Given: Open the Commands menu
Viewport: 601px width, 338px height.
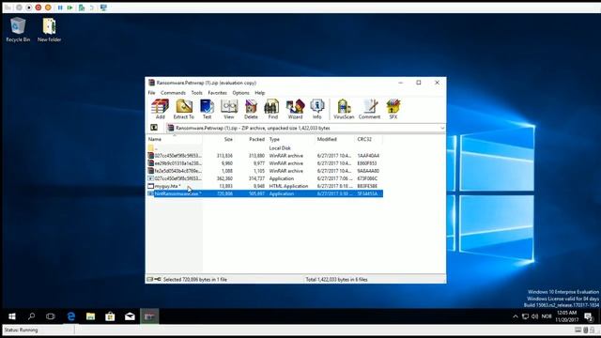Looking at the screenshot, I should (173, 93).
